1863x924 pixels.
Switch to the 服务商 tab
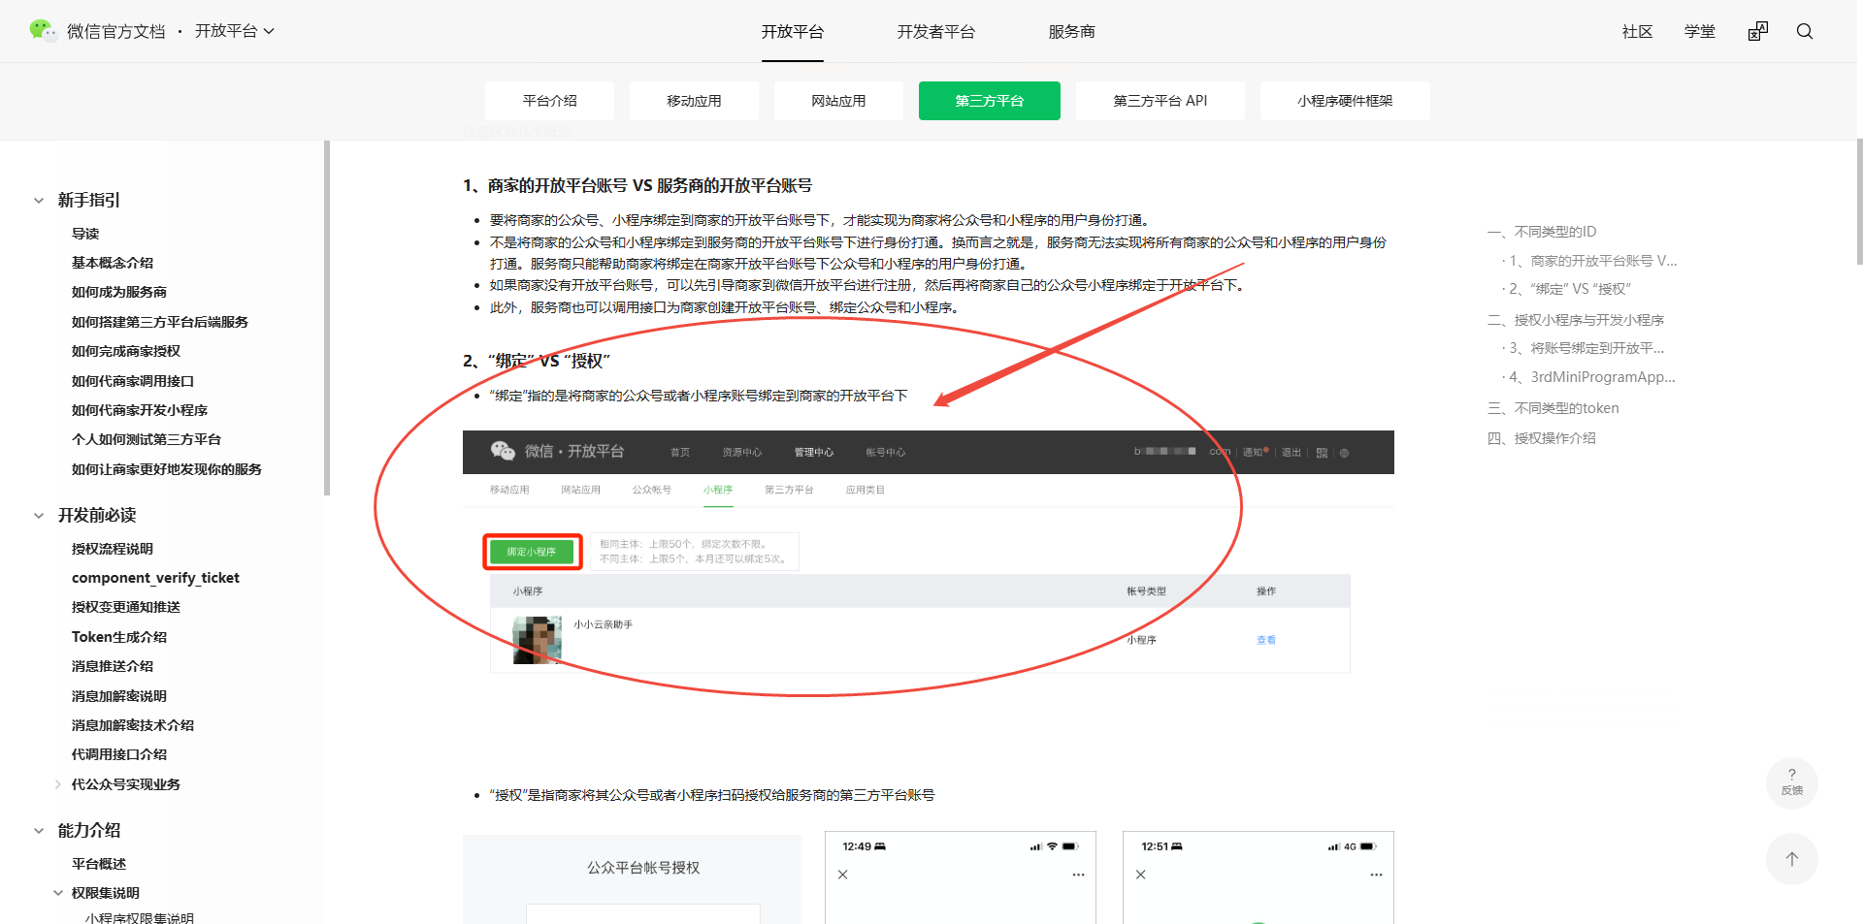coord(1072,31)
